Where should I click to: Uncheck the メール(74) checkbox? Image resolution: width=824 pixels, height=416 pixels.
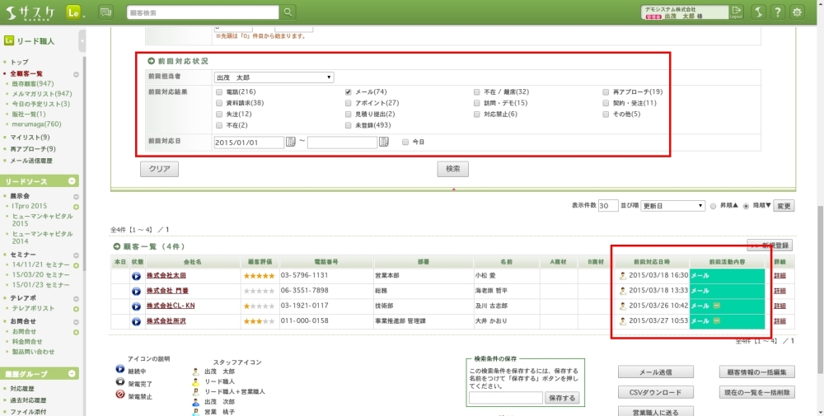click(x=349, y=91)
